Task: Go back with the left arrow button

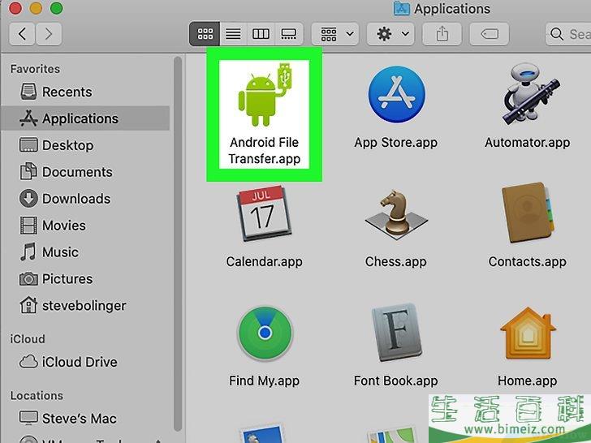Action: 22,34
